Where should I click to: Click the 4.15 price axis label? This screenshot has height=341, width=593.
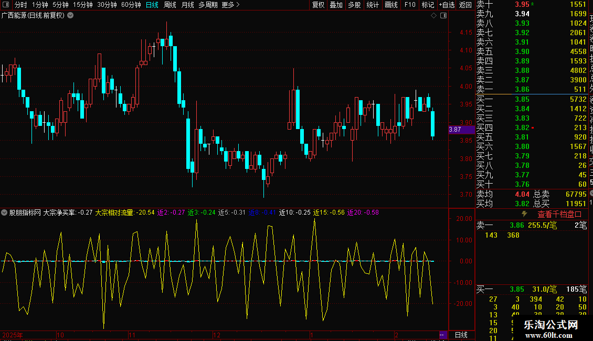pos(466,33)
